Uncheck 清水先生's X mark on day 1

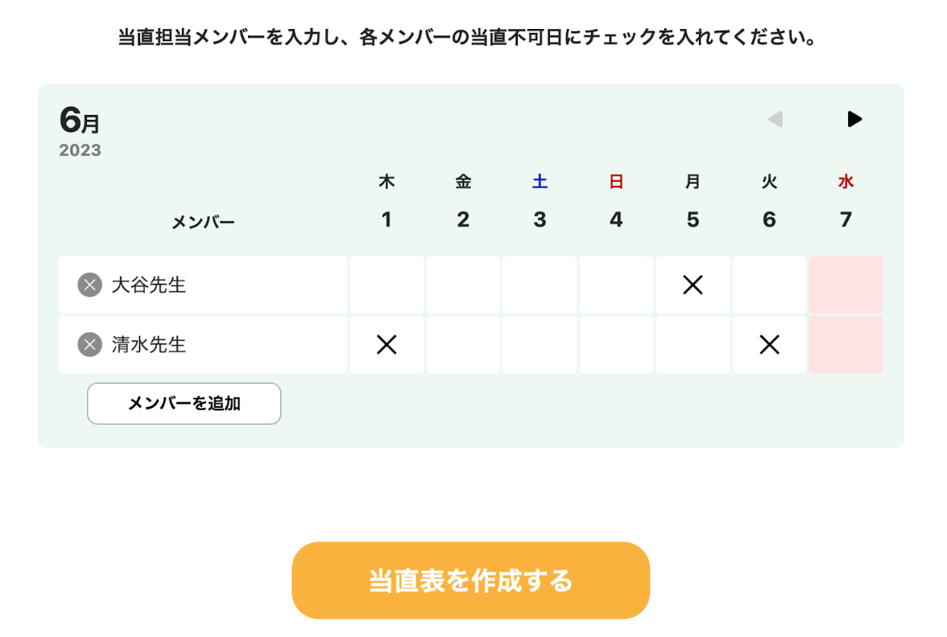click(x=387, y=345)
